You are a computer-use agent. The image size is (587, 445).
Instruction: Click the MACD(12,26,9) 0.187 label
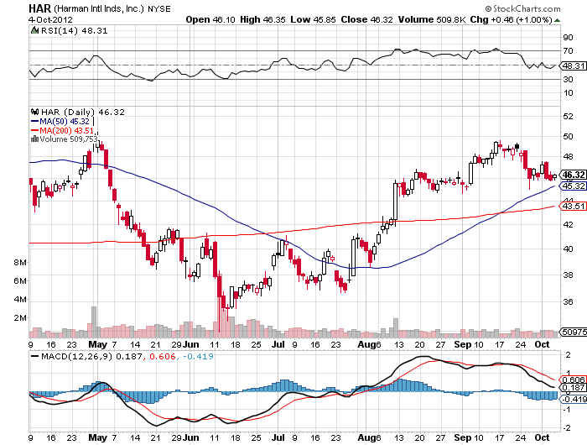click(91, 356)
